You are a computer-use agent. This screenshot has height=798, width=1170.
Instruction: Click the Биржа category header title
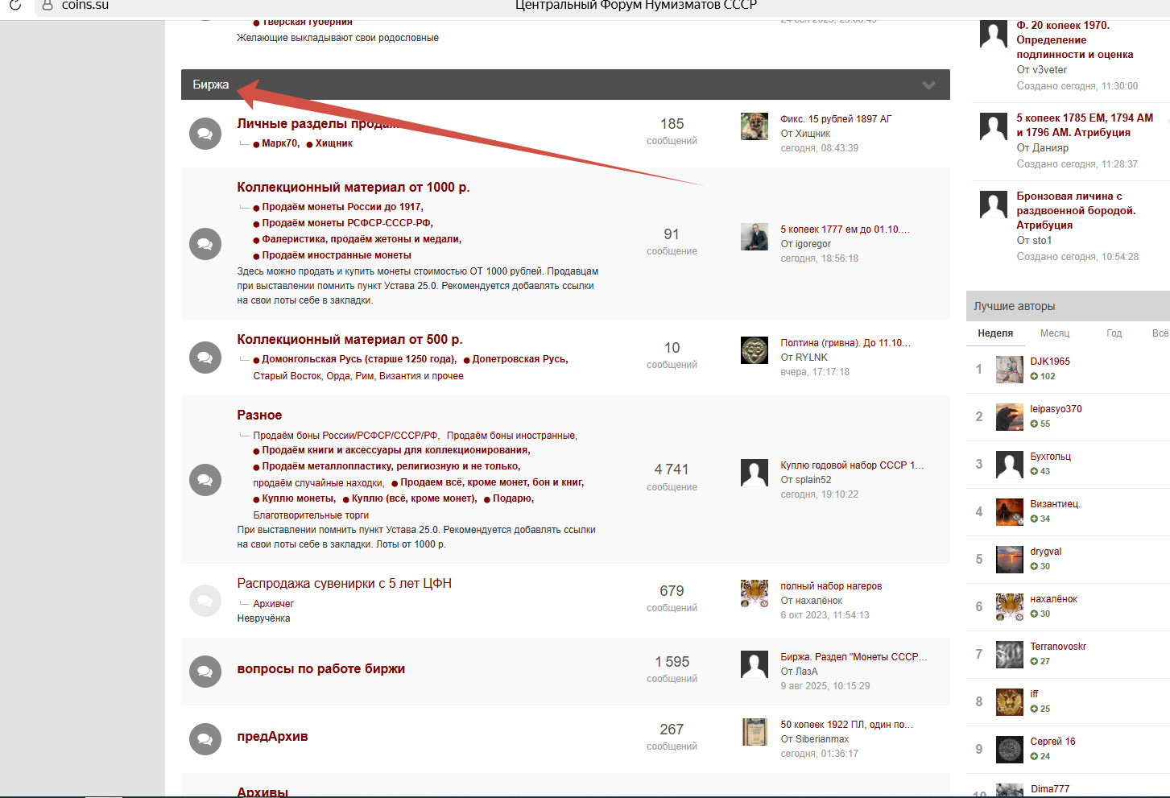tap(211, 85)
